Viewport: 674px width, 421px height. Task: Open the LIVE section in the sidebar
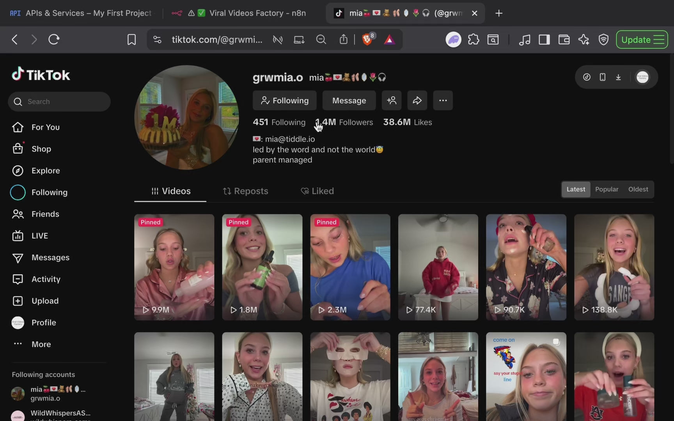(x=39, y=236)
